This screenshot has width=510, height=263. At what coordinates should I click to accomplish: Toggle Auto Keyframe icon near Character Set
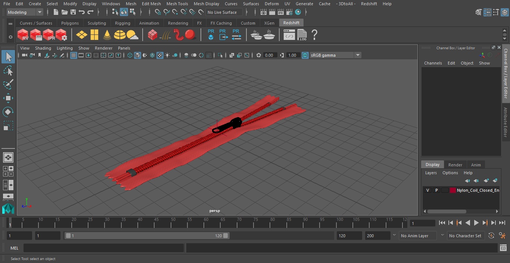[491, 235]
